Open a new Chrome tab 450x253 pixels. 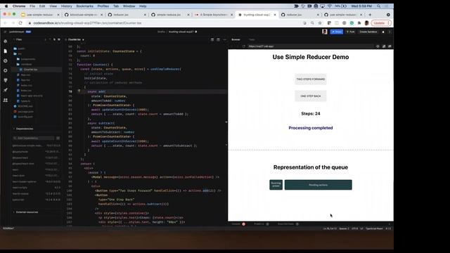370,15
